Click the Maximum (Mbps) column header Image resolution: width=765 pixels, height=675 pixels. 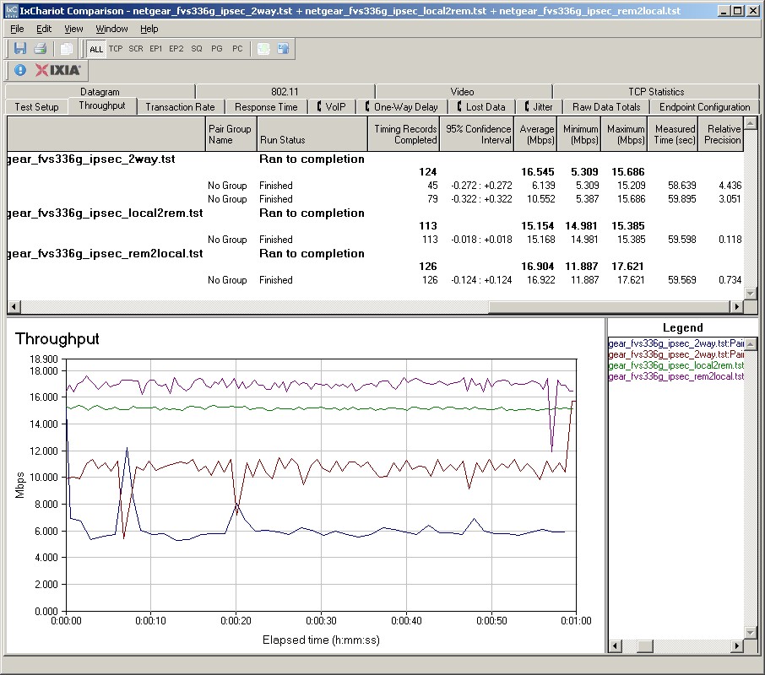tap(624, 134)
